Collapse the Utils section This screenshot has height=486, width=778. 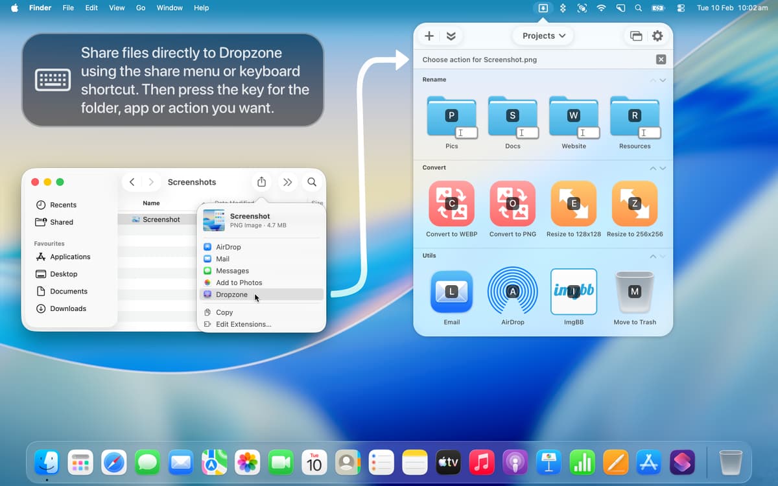coord(653,257)
